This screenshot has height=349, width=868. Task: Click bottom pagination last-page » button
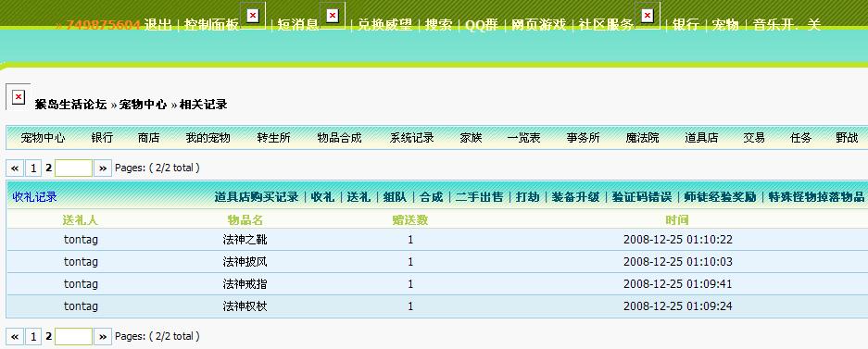pyautogui.click(x=103, y=336)
